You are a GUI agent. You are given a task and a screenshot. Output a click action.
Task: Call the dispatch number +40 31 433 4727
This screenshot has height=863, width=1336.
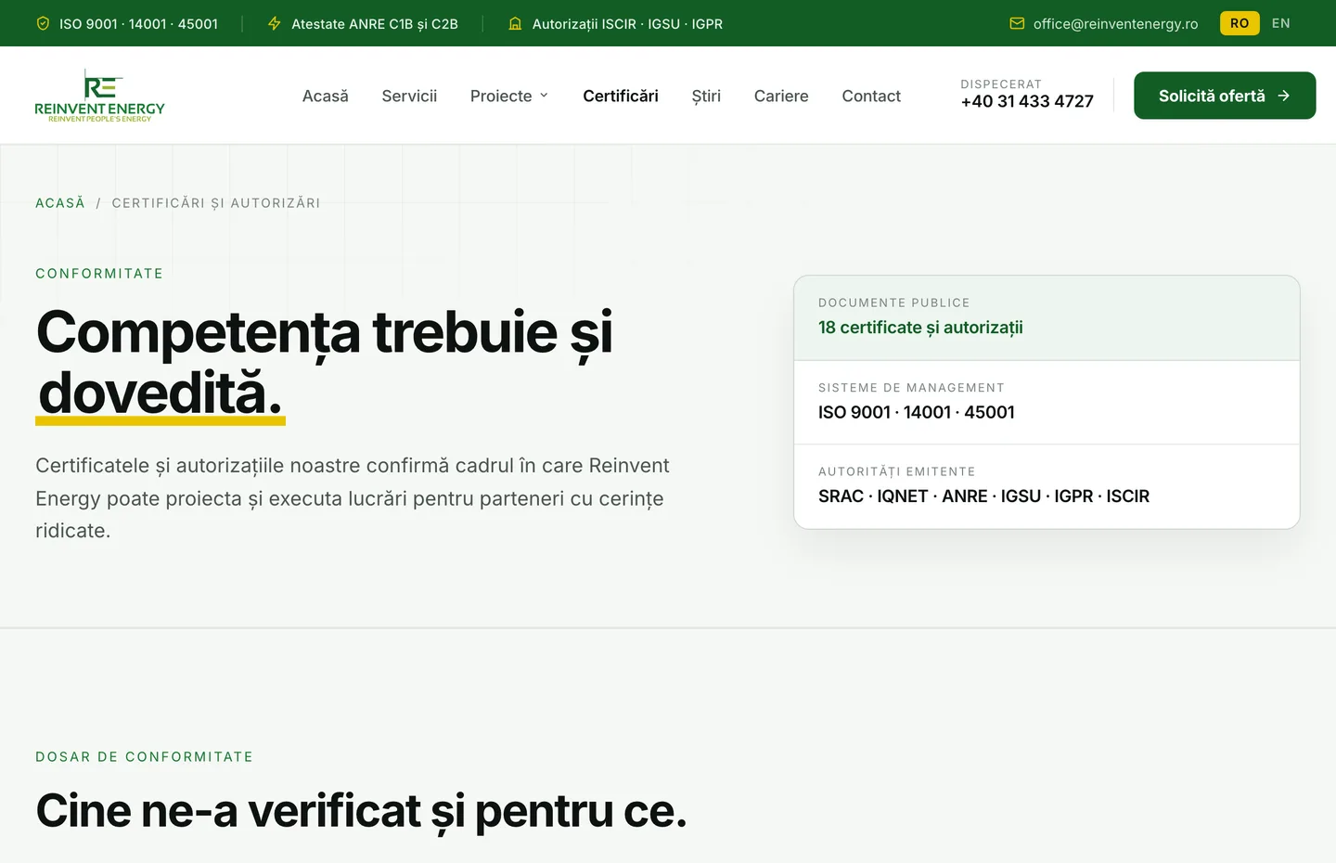(1027, 101)
